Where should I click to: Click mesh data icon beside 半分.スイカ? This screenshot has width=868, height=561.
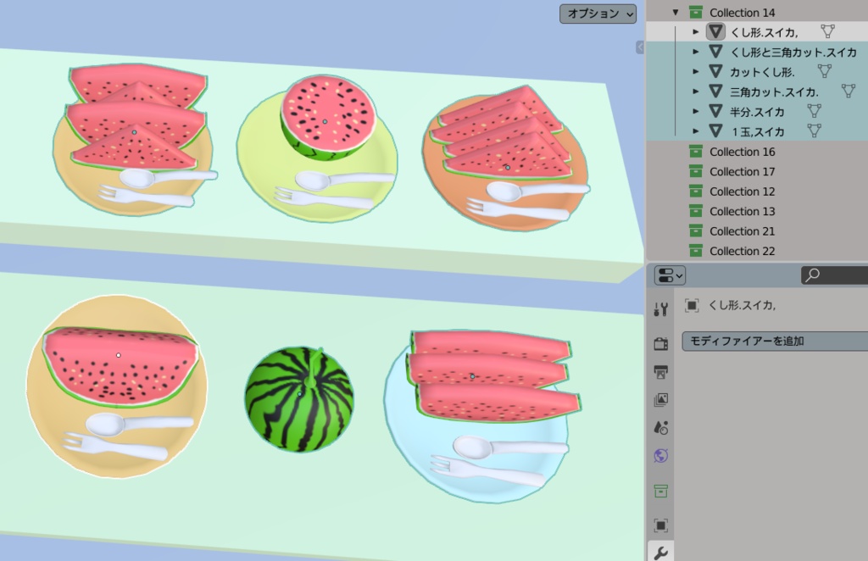click(x=814, y=111)
